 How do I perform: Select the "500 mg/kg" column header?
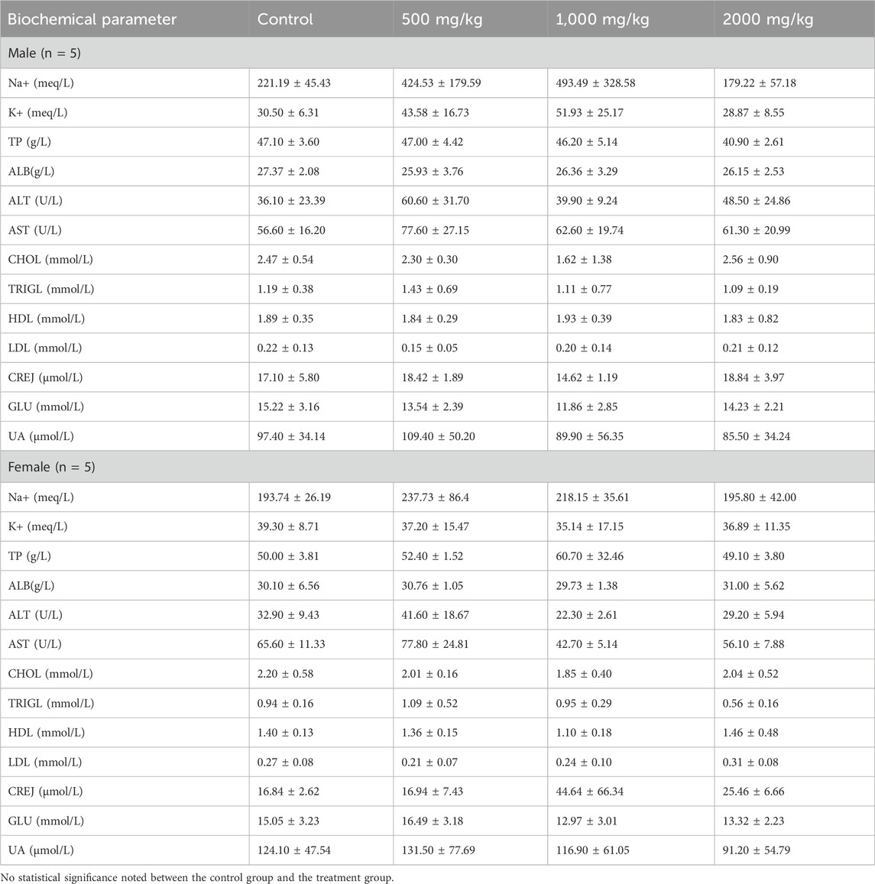click(x=439, y=19)
